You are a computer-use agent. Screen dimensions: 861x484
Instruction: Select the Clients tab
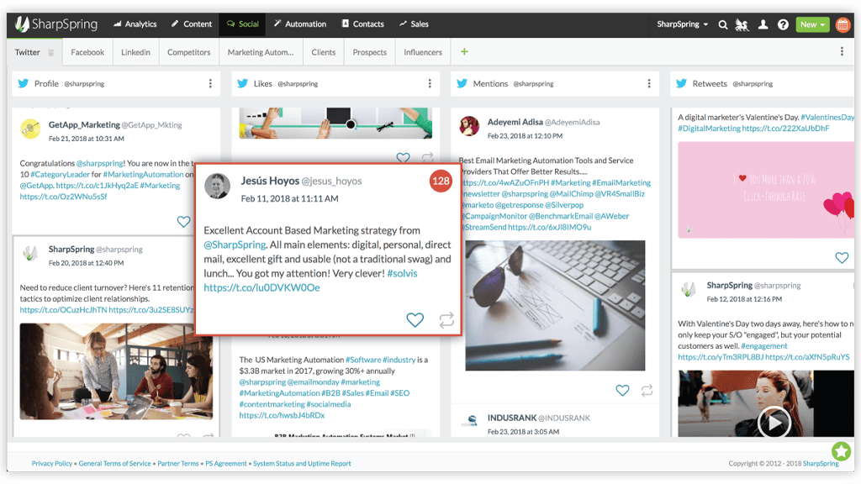click(x=324, y=52)
